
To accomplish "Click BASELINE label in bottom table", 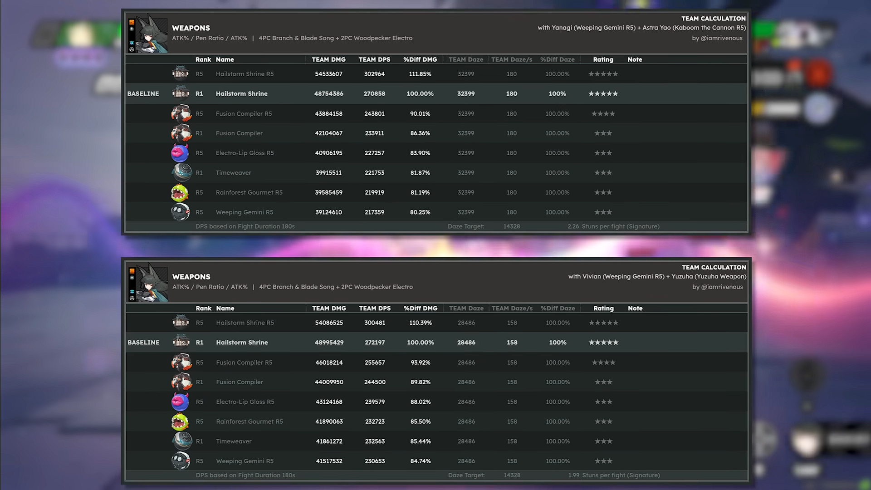I will tap(143, 342).
